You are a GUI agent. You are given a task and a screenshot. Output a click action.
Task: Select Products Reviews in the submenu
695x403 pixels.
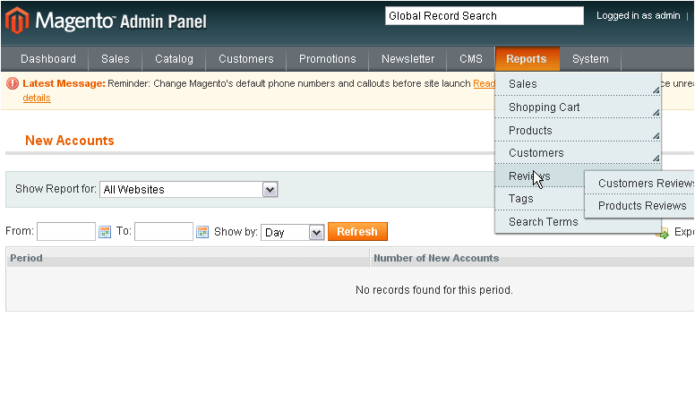tap(642, 206)
